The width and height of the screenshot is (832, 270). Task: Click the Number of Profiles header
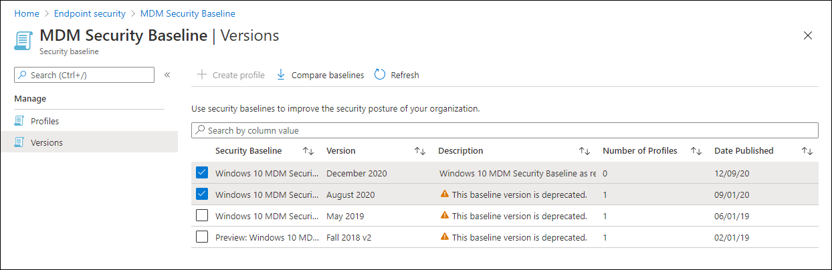pyautogui.click(x=640, y=151)
